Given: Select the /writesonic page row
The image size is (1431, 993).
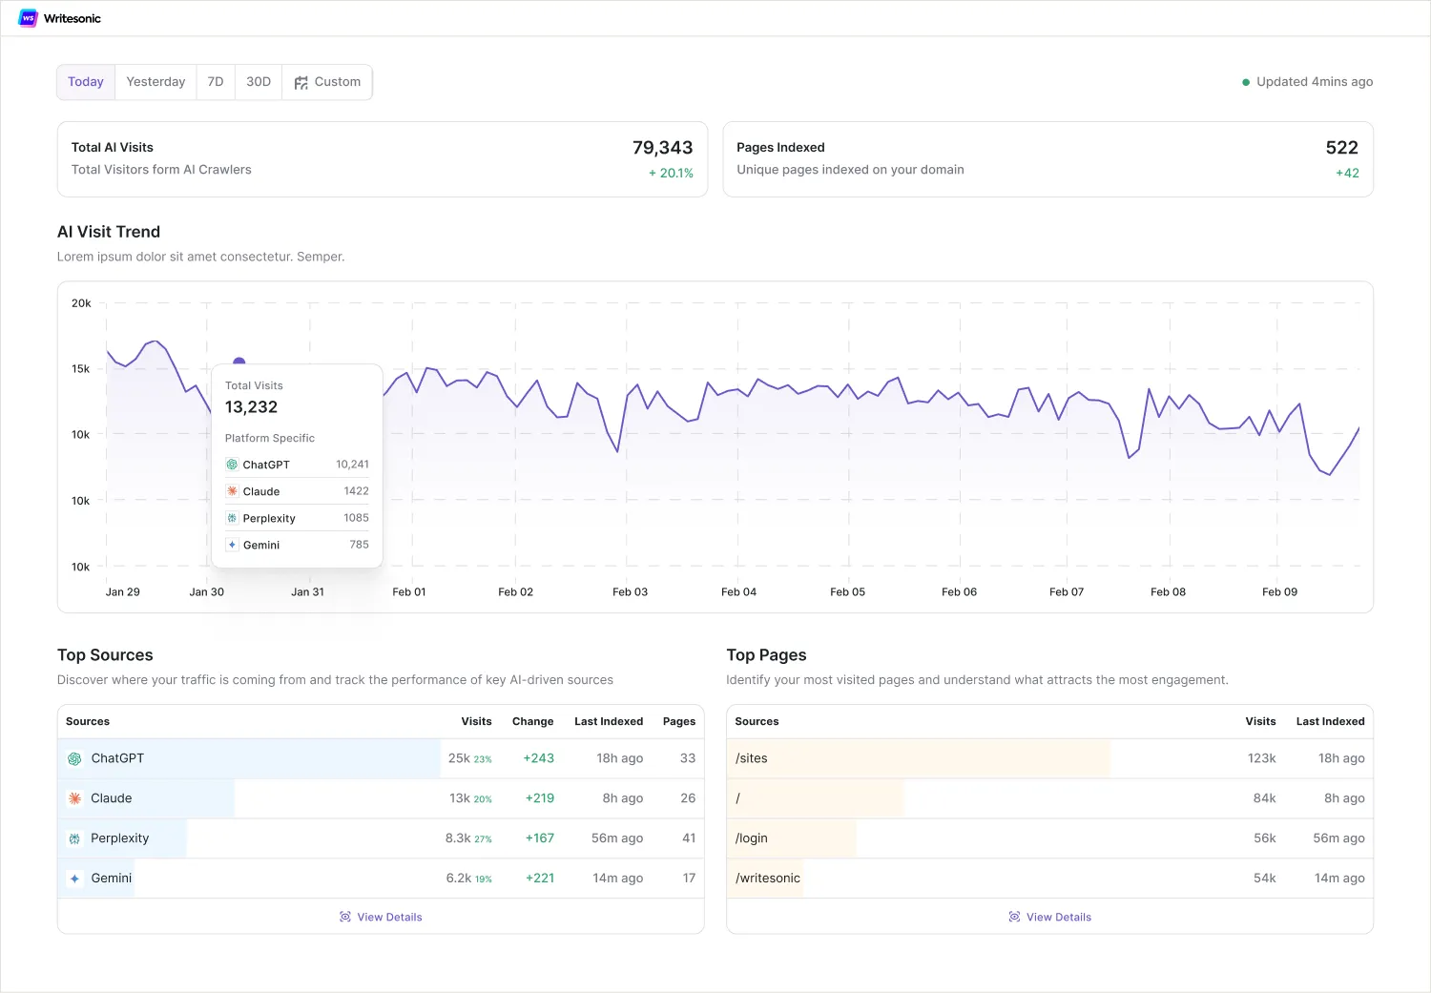Looking at the screenshot, I should pyautogui.click(x=1049, y=879).
